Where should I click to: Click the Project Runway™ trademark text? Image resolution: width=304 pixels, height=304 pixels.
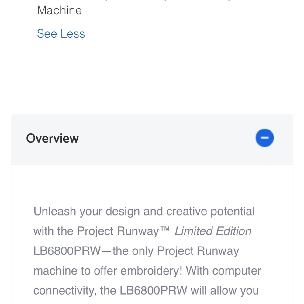pyautogui.click(x=123, y=231)
